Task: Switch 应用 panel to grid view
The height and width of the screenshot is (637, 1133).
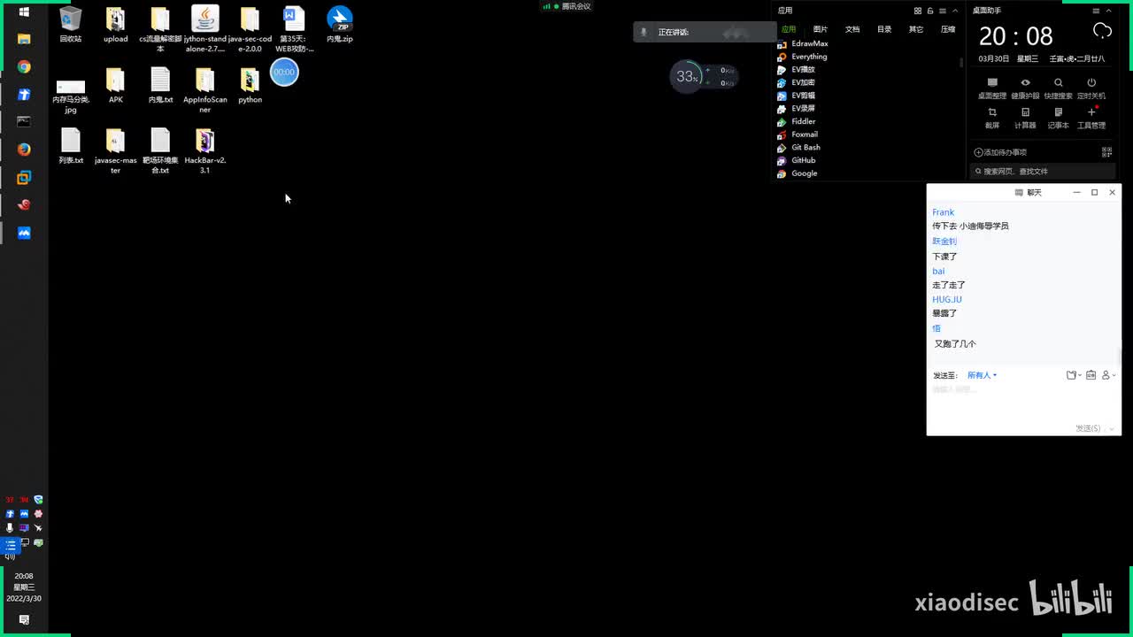Action: pyautogui.click(x=918, y=11)
